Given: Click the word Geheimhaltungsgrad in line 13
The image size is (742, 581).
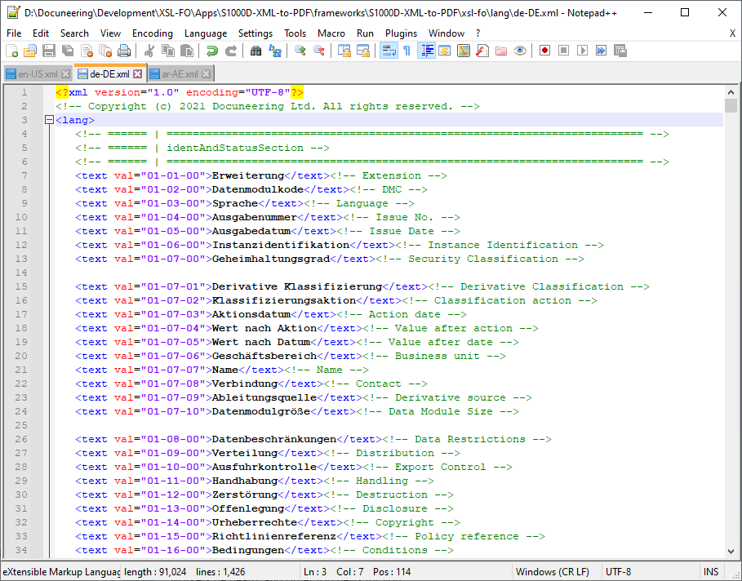Looking at the screenshot, I should [271, 259].
